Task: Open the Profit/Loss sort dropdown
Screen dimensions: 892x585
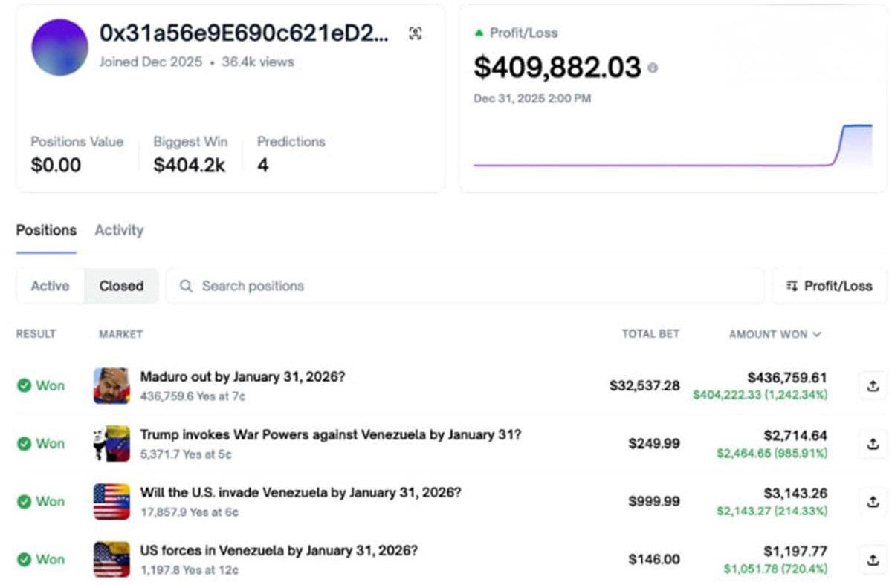Action: pyautogui.click(x=829, y=286)
